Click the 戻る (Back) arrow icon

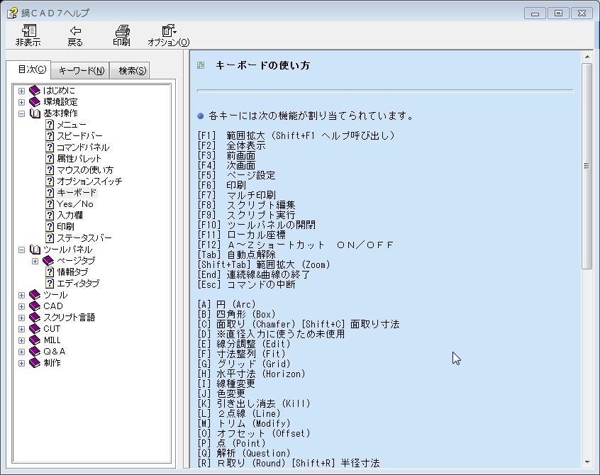coord(75,35)
